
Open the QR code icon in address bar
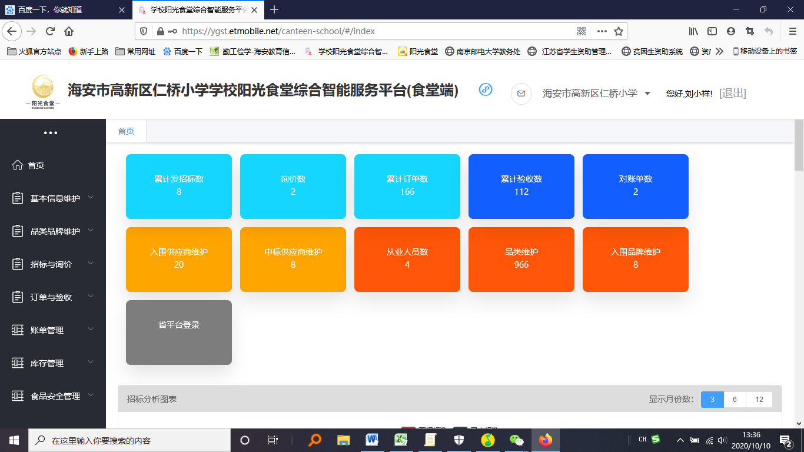(582, 31)
